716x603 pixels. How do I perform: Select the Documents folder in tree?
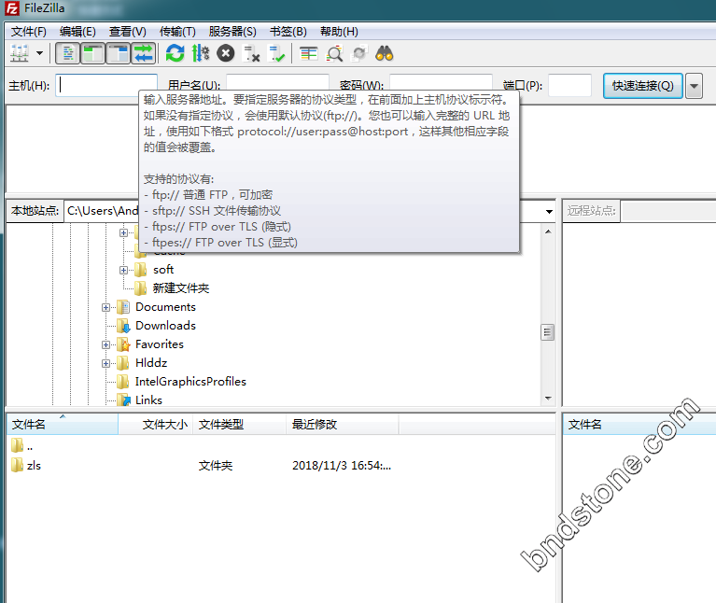tap(166, 307)
